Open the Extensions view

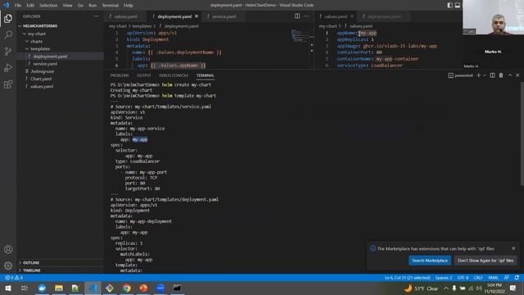pyautogui.click(x=8, y=84)
